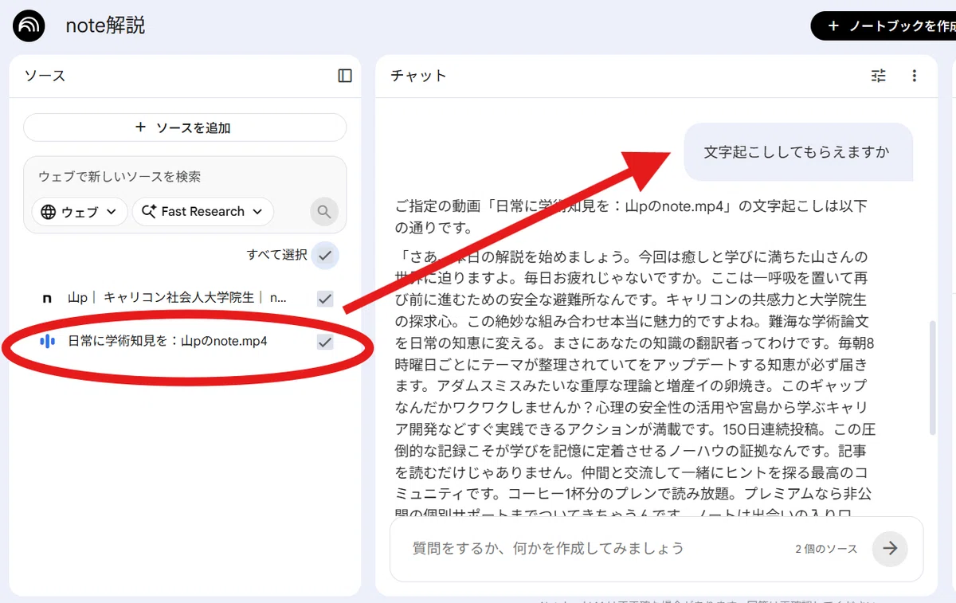The width and height of the screenshot is (956, 603).
Task: Open chat settings tune icon
Action: 879,76
